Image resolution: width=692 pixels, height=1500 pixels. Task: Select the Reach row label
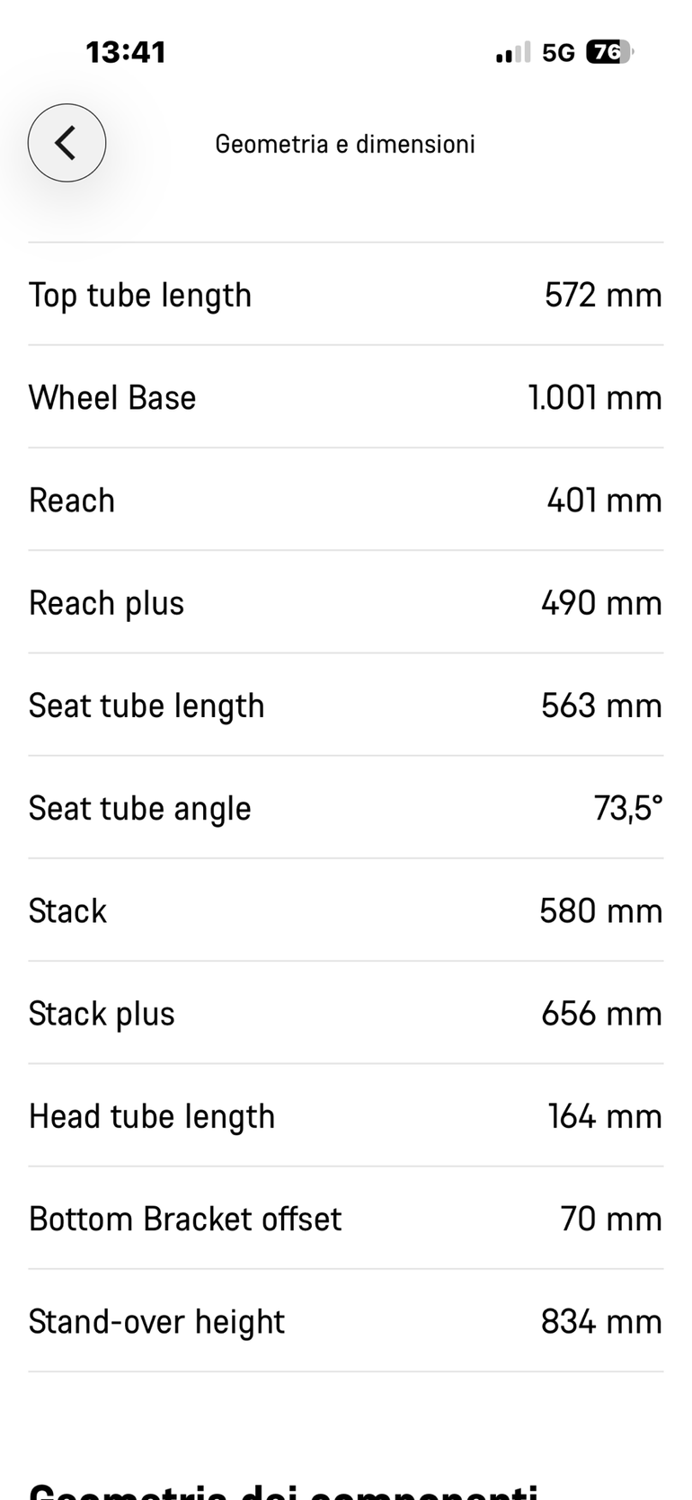[72, 501]
